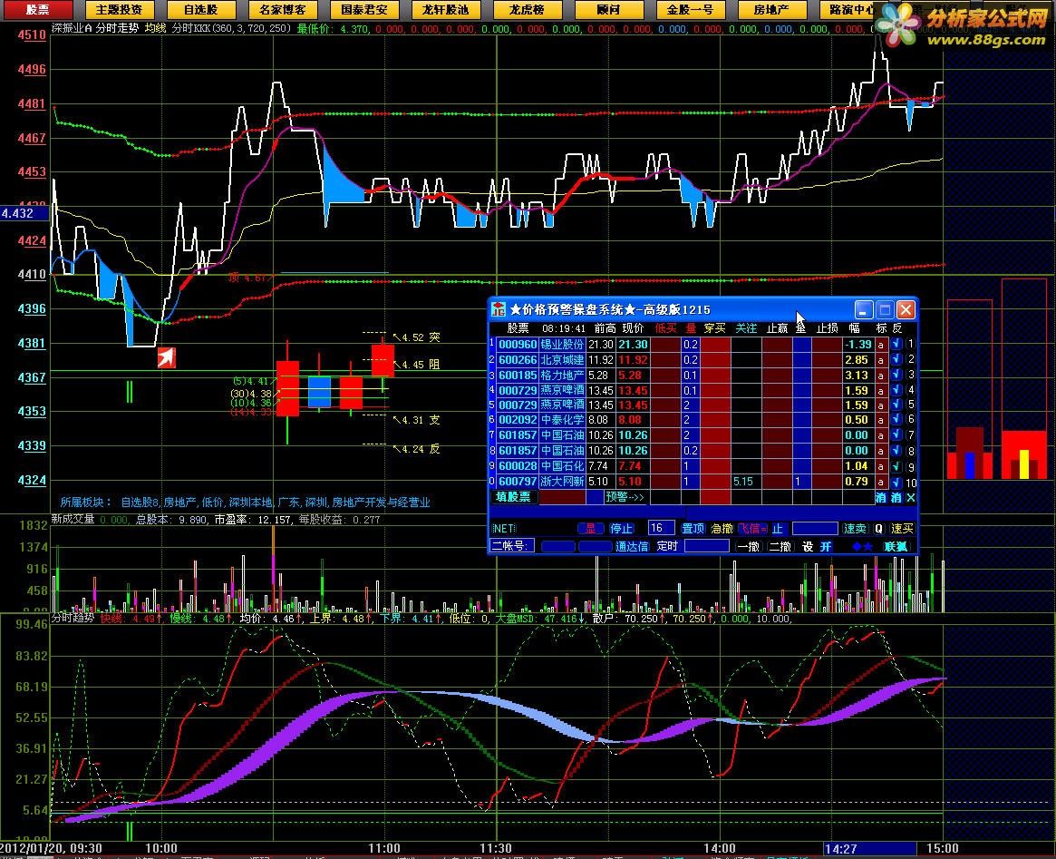Click the 一撤 button

click(749, 546)
